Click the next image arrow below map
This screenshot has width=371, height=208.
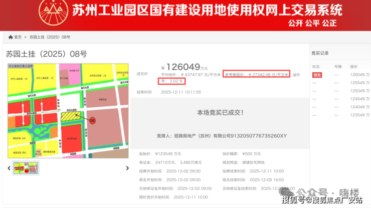point(127,168)
